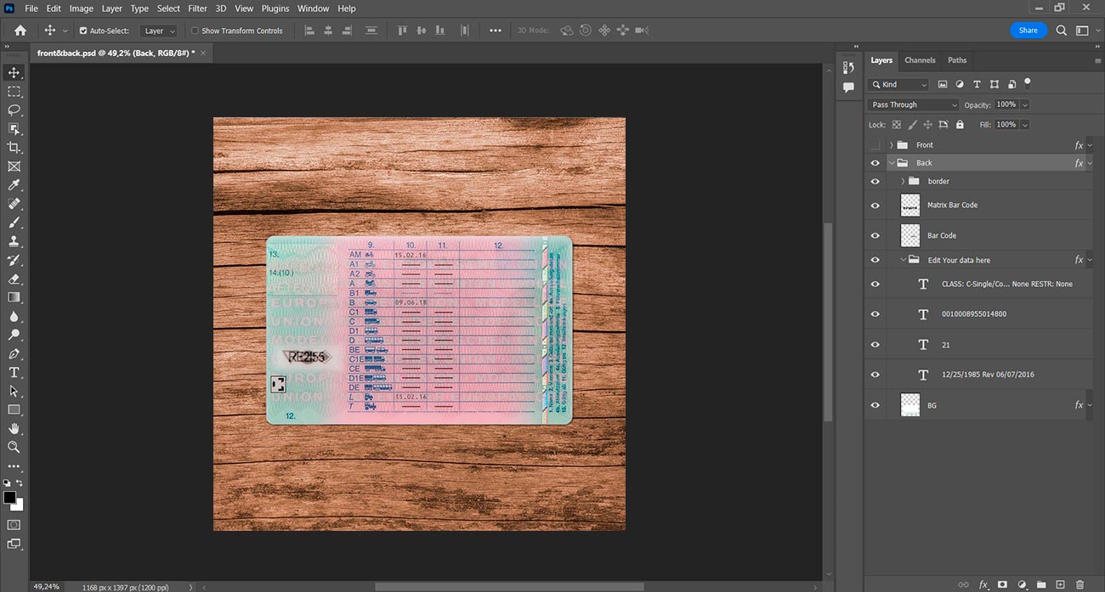Click the Bar Code layer thumbnail

click(910, 235)
